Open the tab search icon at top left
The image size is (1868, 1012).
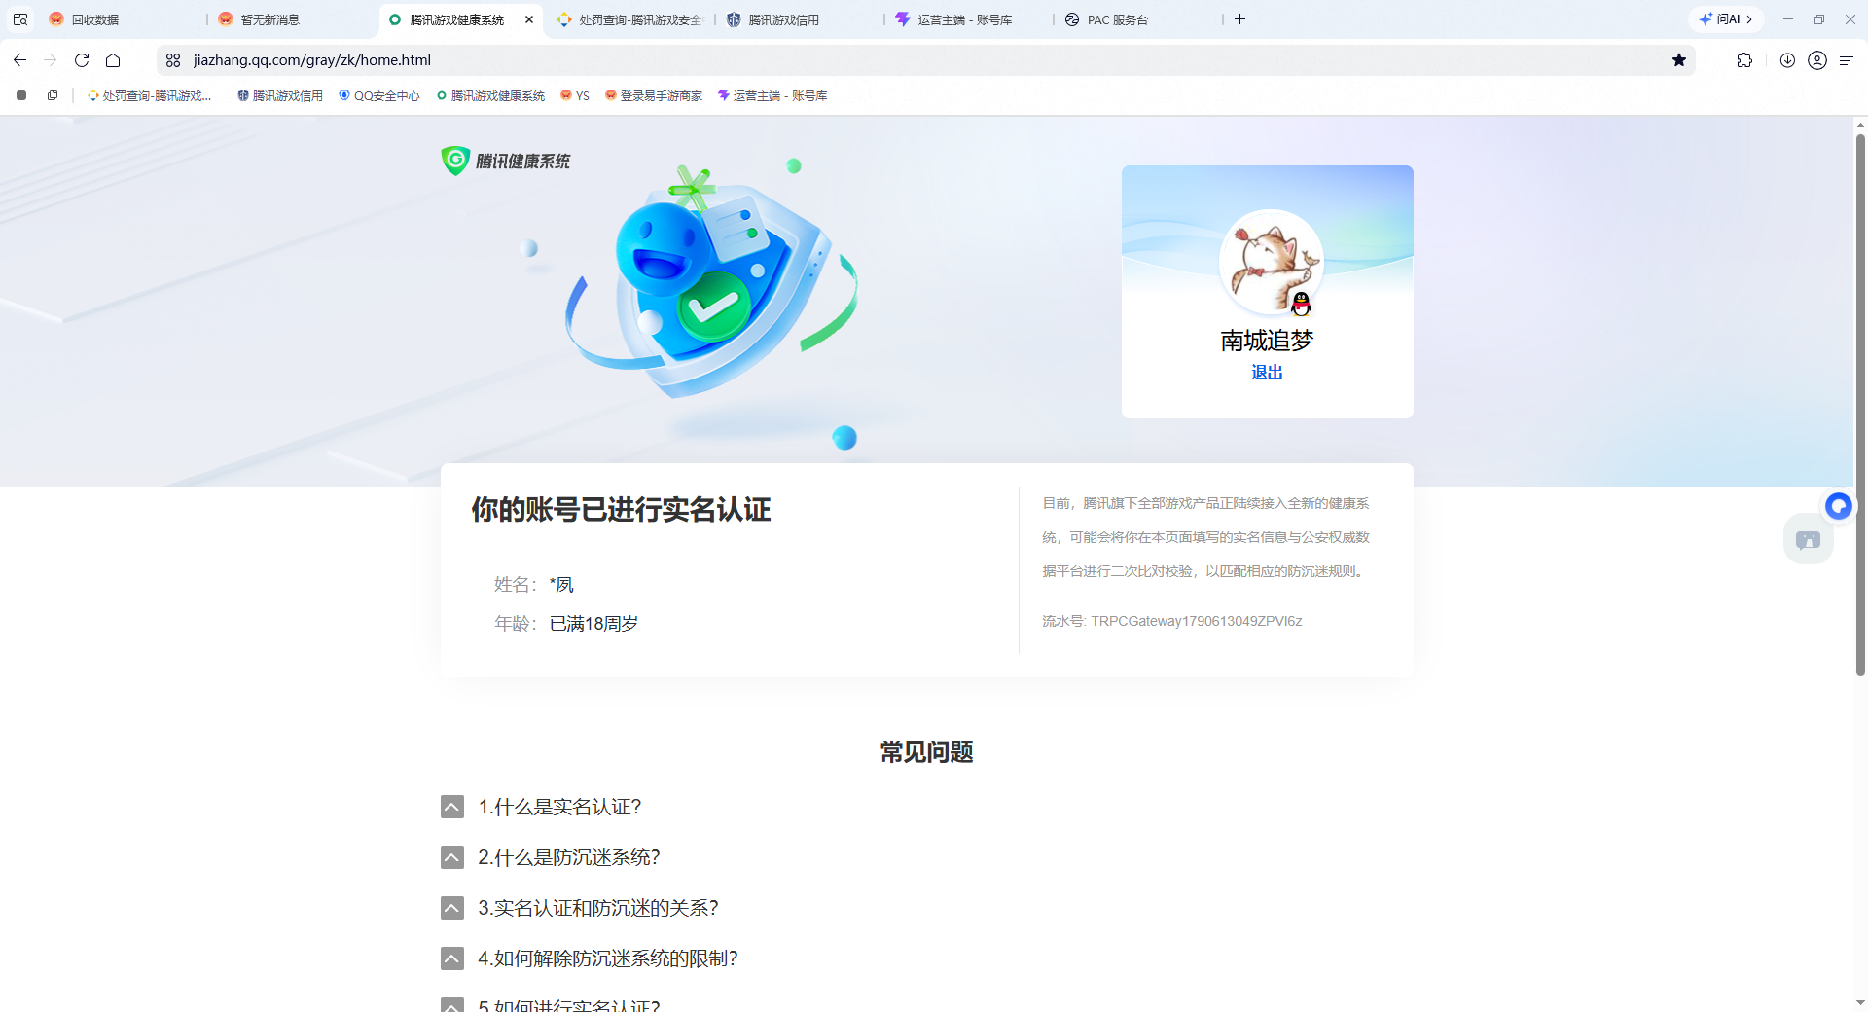[20, 19]
